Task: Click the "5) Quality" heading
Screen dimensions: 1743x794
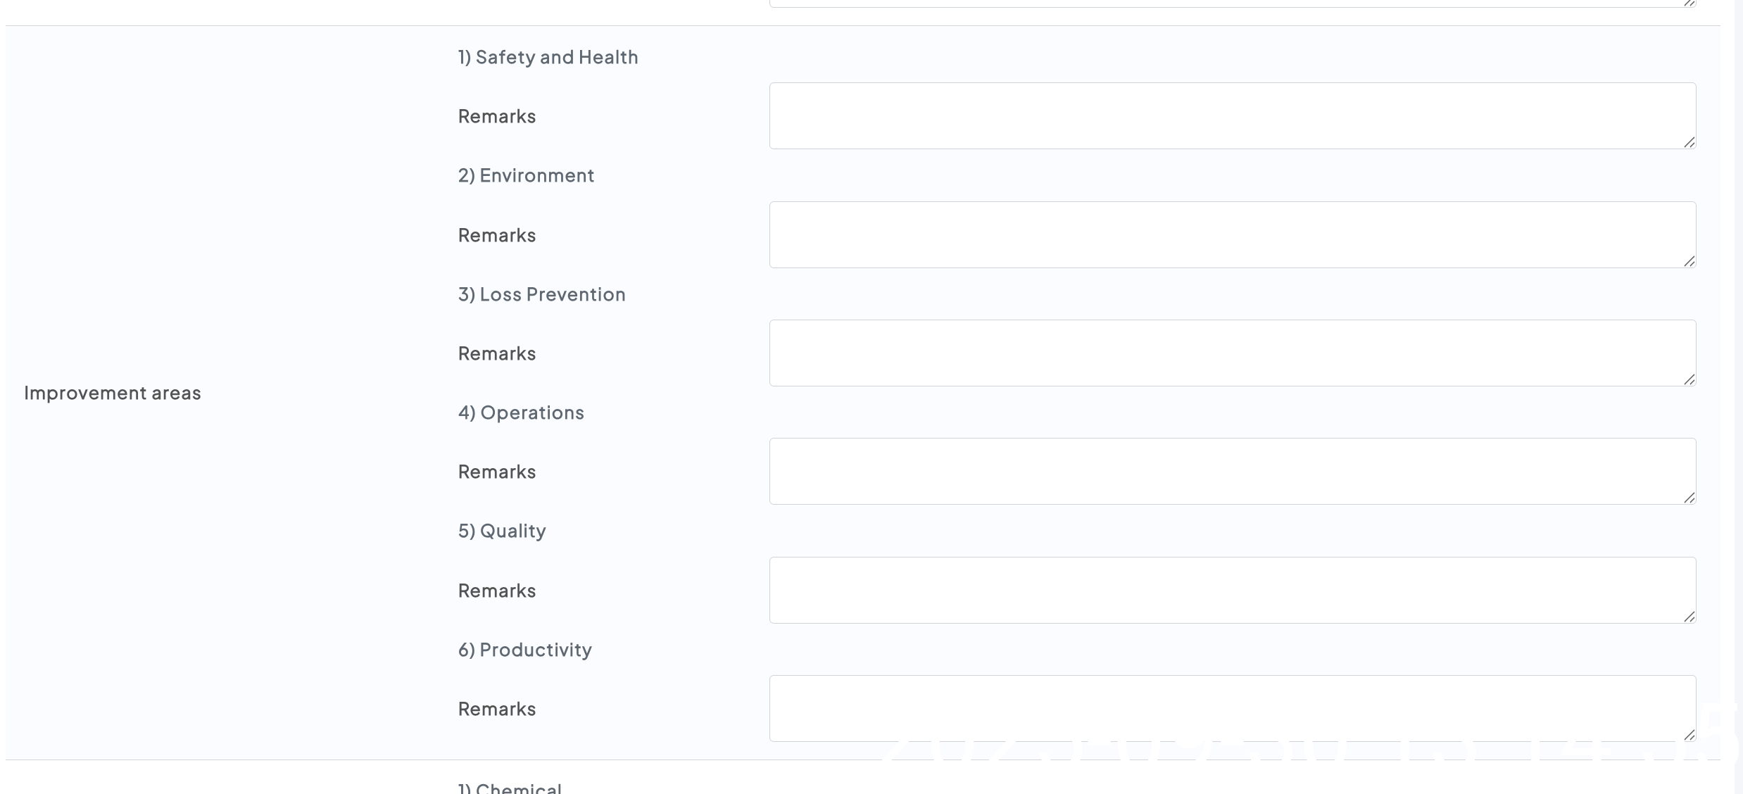Action: 502,531
